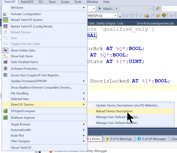Image resolution: width=177 pixels, height=153 pixels.
Task: Click the search input field in toolbar
Action: pos(169,9)
